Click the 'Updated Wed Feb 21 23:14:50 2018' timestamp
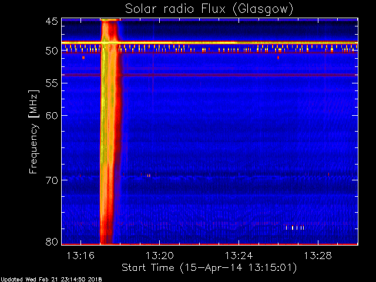 coord(51,280)
